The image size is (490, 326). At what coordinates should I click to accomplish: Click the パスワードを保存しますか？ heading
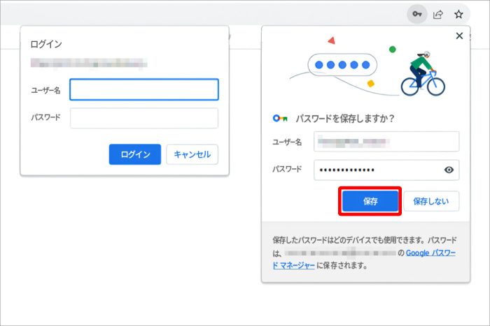pos(345,119)
